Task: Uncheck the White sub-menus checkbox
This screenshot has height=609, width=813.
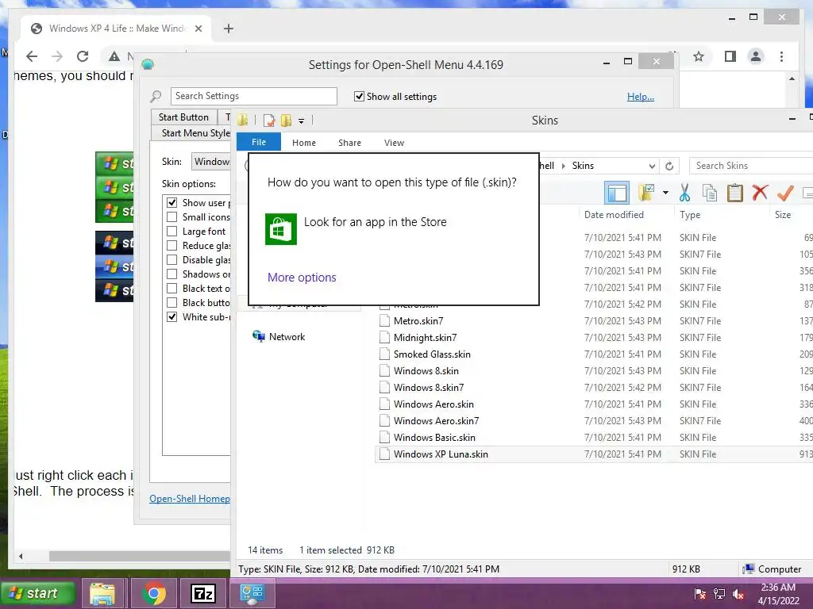Action: (172, 316)
